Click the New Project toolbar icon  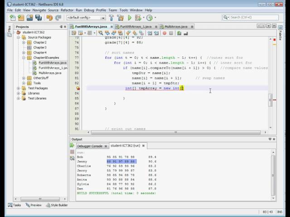[x=21, y=18]
